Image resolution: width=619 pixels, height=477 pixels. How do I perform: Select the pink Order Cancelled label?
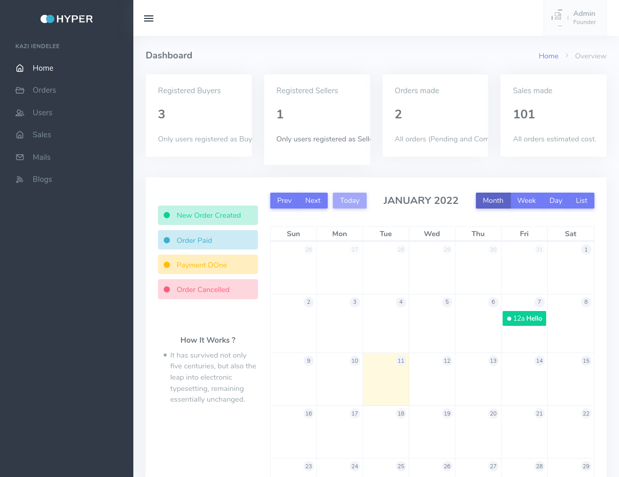(208, 289)
